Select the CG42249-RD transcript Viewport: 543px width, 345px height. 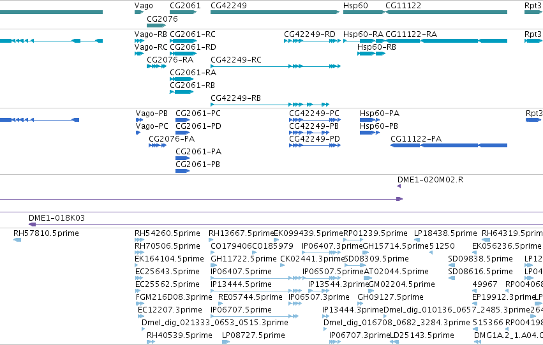[312, 41]
